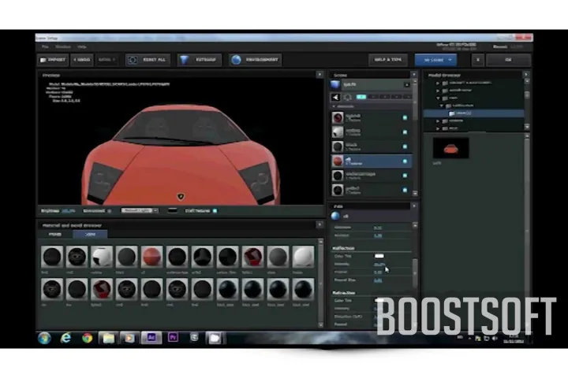The height and width of the screenshot is (378, 568).
Task: Click the scene cube icon
Action: 336,84
